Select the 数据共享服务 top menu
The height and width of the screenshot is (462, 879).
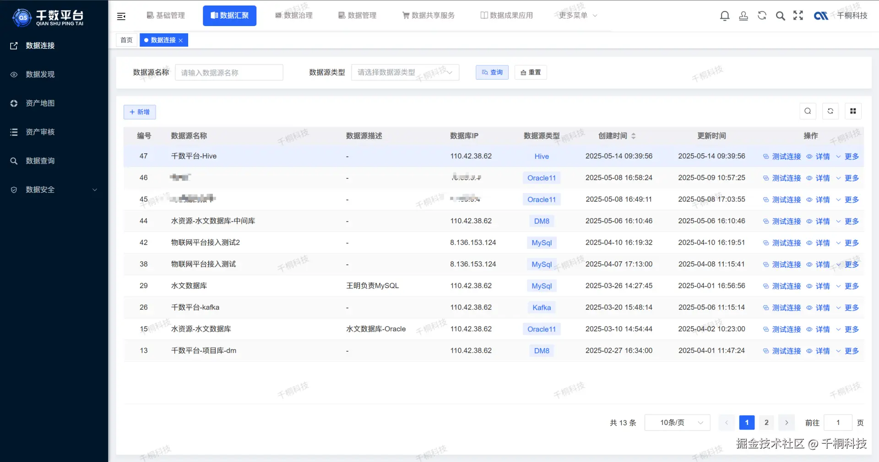click(429, 16)
